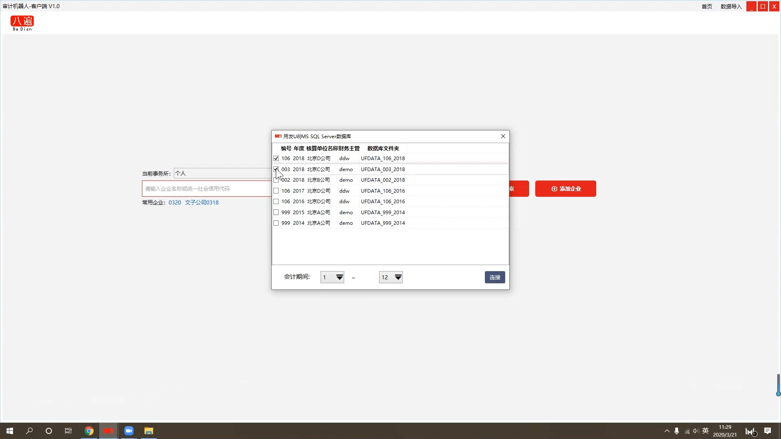781x439 pixels.
Task: Open the volume tray icon
Action: (x=696, y=431)
